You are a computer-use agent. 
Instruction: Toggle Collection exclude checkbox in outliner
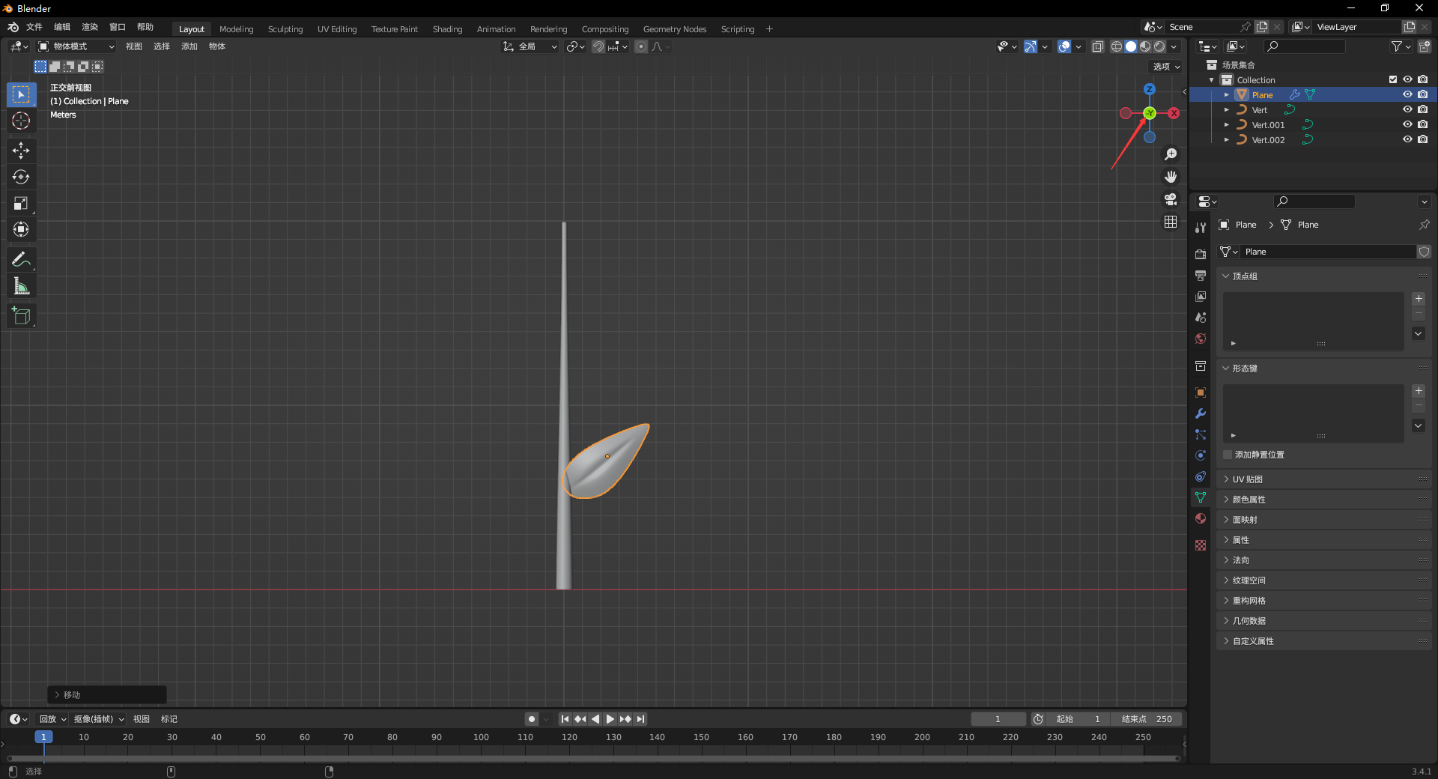pos(1393,79)
